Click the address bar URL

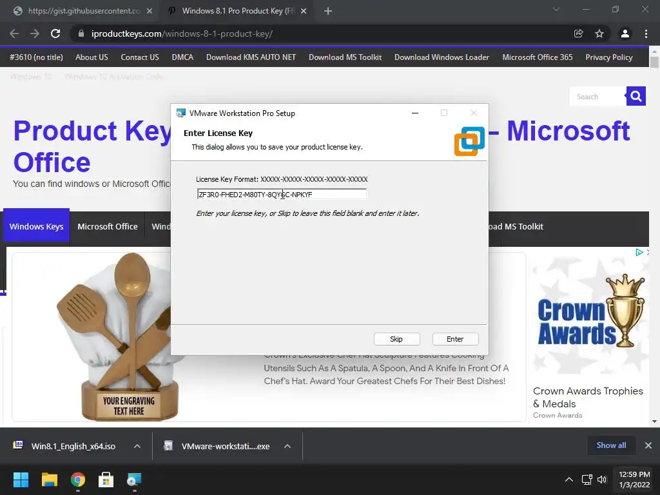(182, 34)
